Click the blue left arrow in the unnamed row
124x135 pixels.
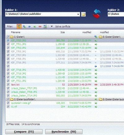pos(96,66)
